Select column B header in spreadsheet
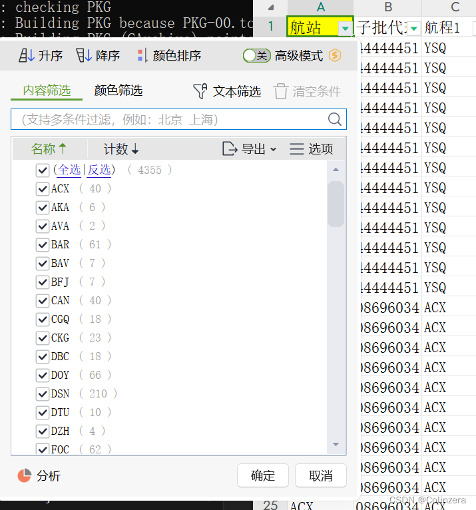Screen dimensions: 476x510 tap(388, 7)
